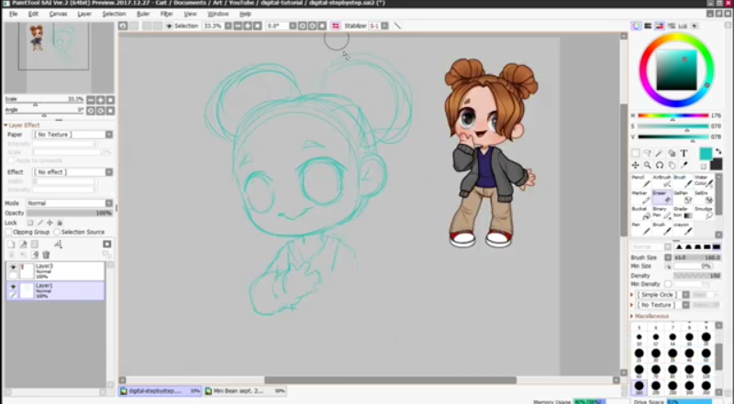Image resolution: width=734 pixels, height=404 pixels.
Task: Pick the Text tool
Action: pos(684,153)
